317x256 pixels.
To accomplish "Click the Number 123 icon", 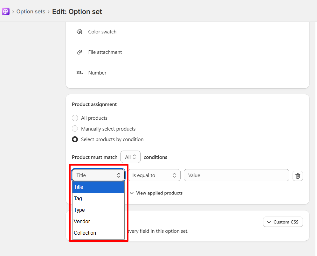I will [x=79, y=73].
